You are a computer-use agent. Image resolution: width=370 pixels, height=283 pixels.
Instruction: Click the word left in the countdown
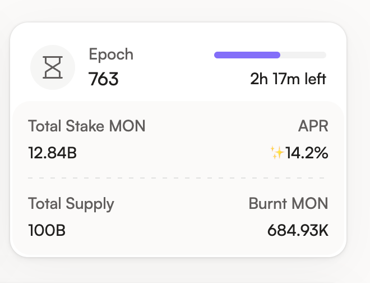click(316, 79)
